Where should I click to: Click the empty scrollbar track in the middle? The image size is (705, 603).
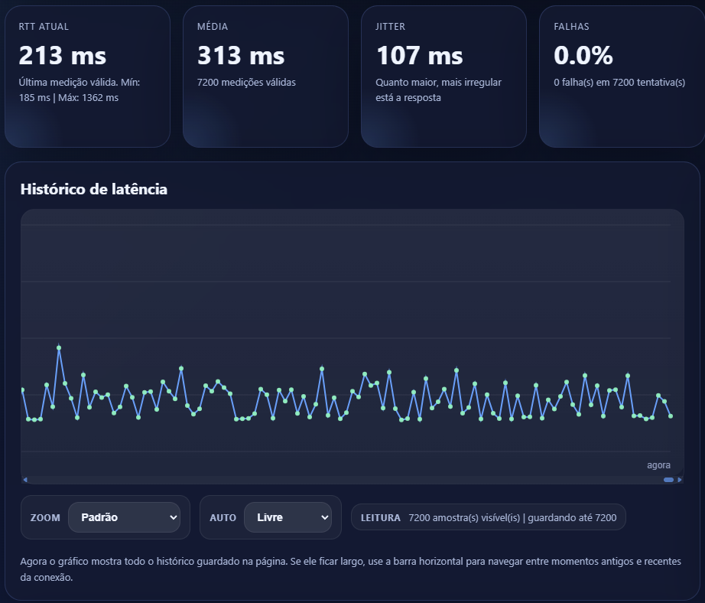tap(344, 480)
